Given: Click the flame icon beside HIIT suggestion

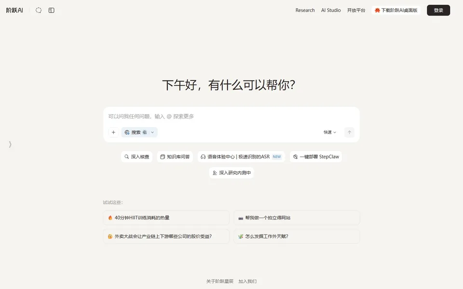Looking at the screenshot, I should (x=110, y=218).
